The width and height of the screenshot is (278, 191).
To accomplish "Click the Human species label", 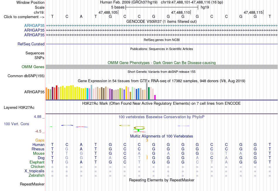I will tap(38, 145).
